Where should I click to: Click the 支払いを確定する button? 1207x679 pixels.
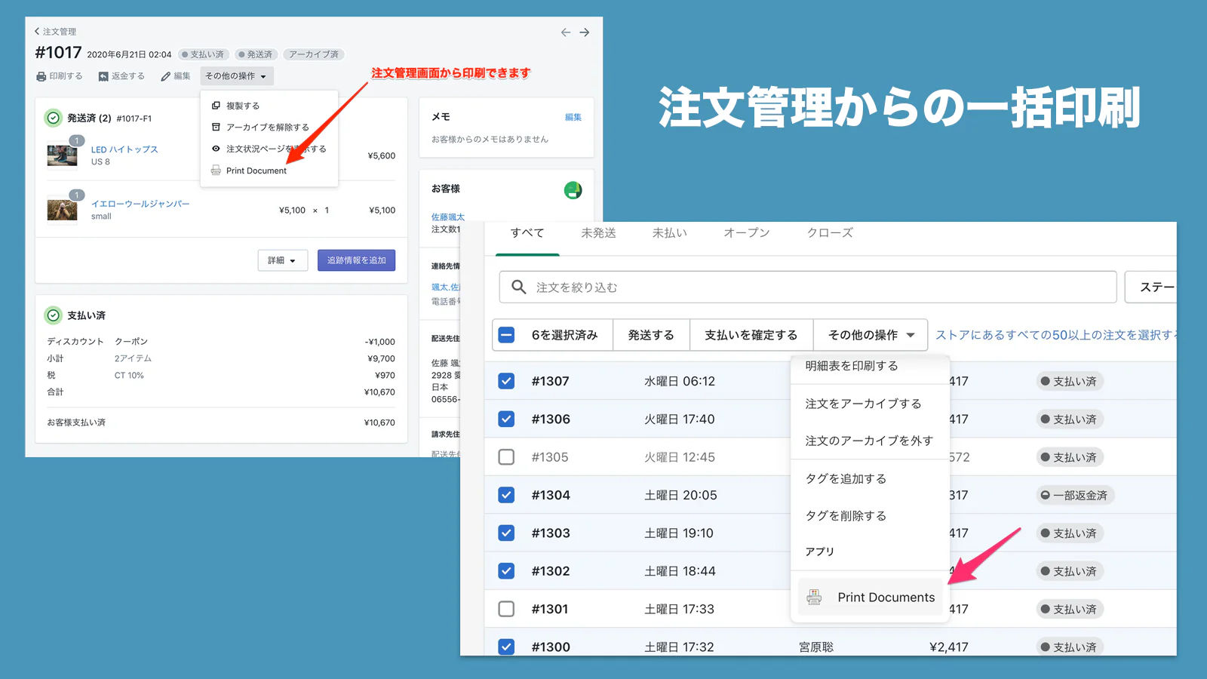[x=751, y=335]
